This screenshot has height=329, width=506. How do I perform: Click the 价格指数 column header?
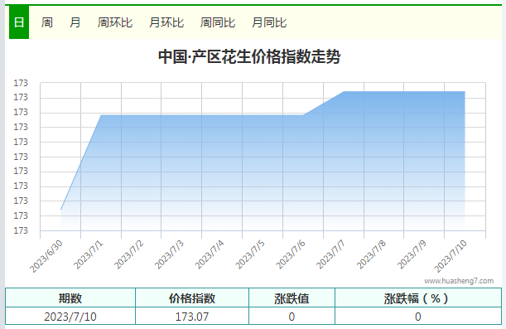[x=192, y=298]
